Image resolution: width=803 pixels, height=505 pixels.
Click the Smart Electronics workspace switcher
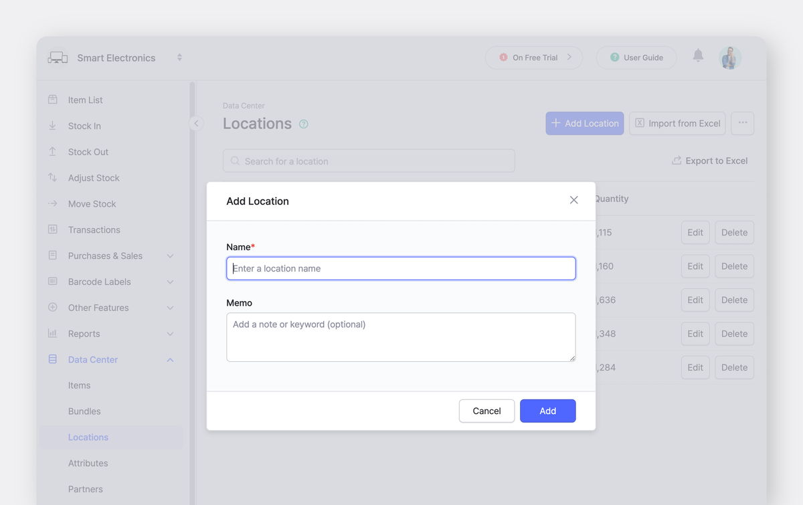click(x=116, y=58)
